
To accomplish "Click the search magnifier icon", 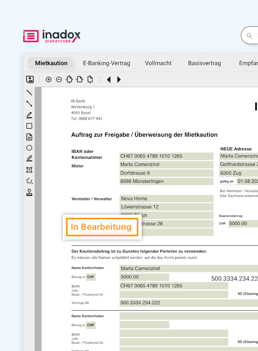I will 249,35.
